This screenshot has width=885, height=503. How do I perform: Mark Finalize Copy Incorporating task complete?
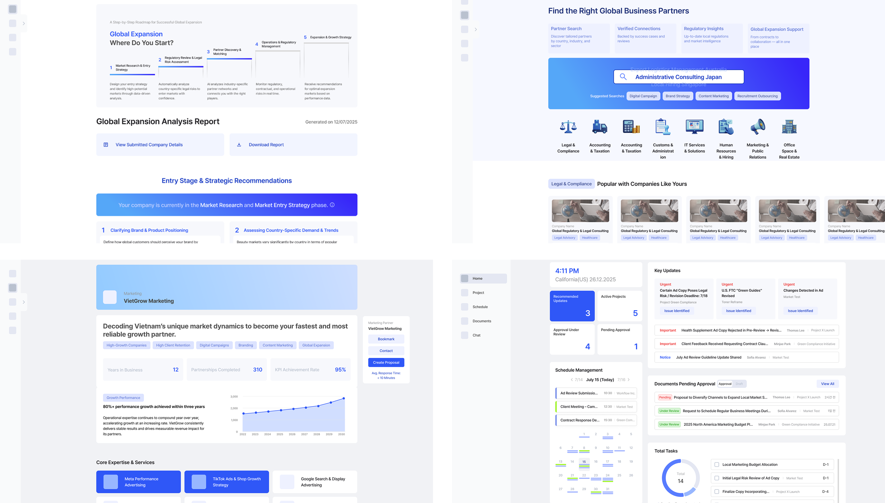click(716, 491)
